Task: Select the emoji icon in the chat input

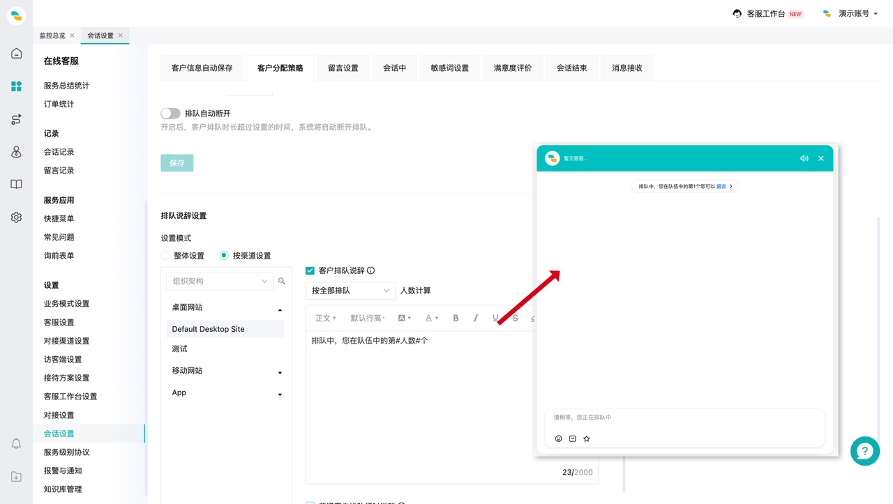Action: (558, 438)
